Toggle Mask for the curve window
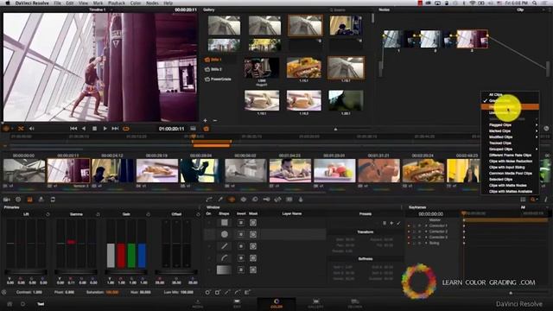This screenshot has height=311, width=553. click(x=253, y=258)
